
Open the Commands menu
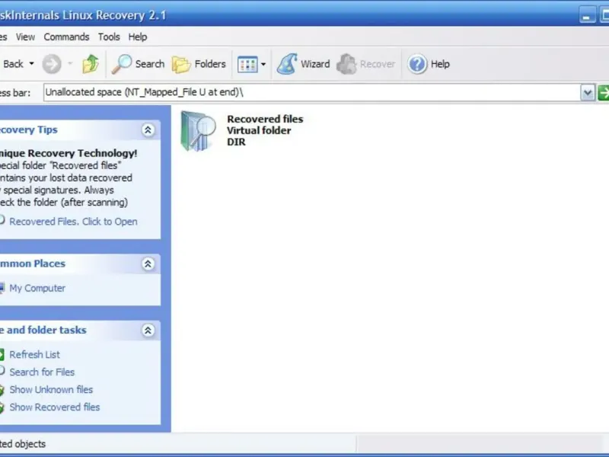point(66,37)
